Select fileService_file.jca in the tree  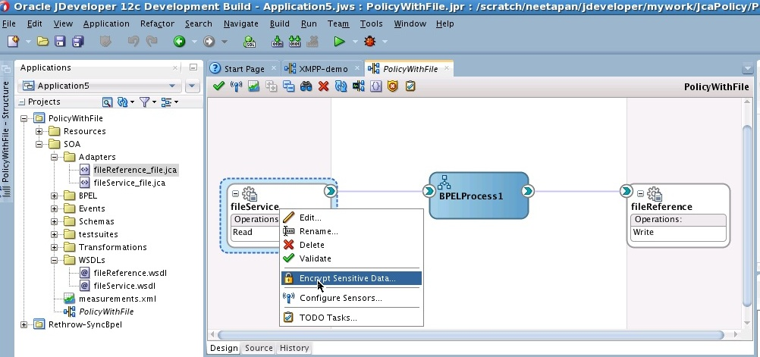[129, 183]
